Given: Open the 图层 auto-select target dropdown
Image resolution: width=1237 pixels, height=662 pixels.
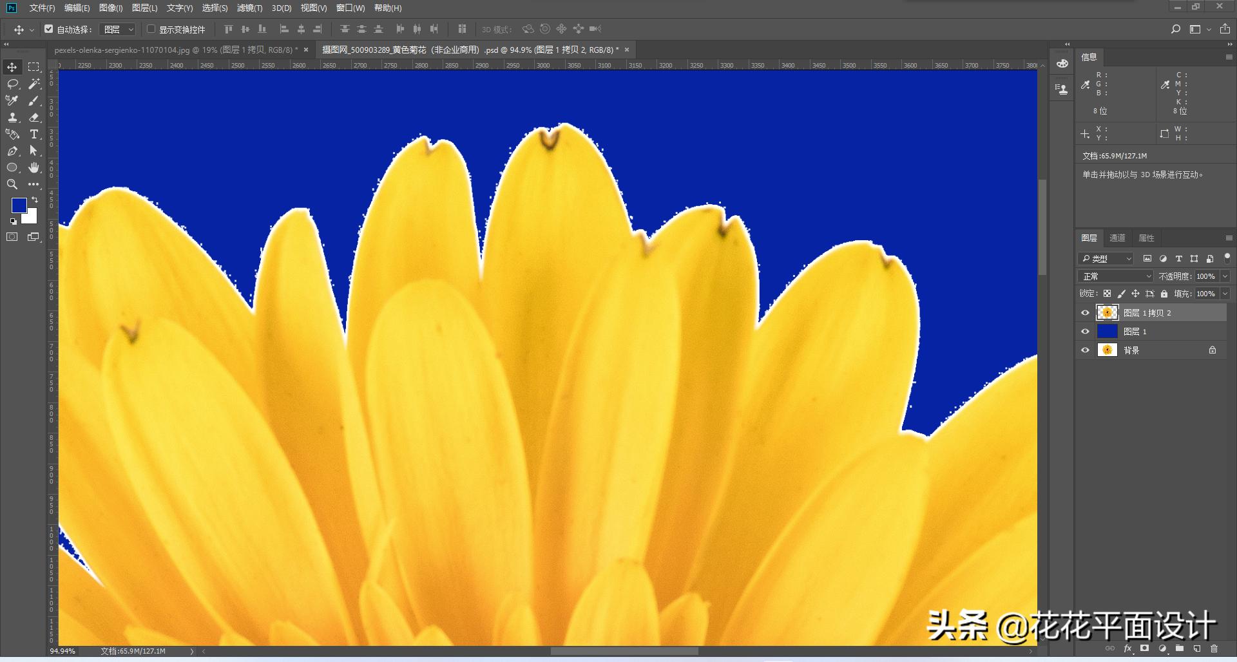Looking at the screenshot, I should (x=119, y=30).
